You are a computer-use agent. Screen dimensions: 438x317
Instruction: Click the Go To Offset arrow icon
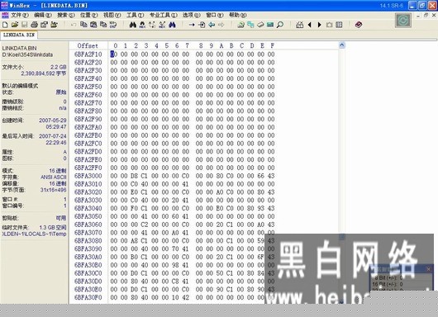[192, 25]
